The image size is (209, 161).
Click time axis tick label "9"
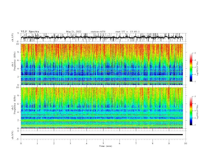(x=169, y=143)
